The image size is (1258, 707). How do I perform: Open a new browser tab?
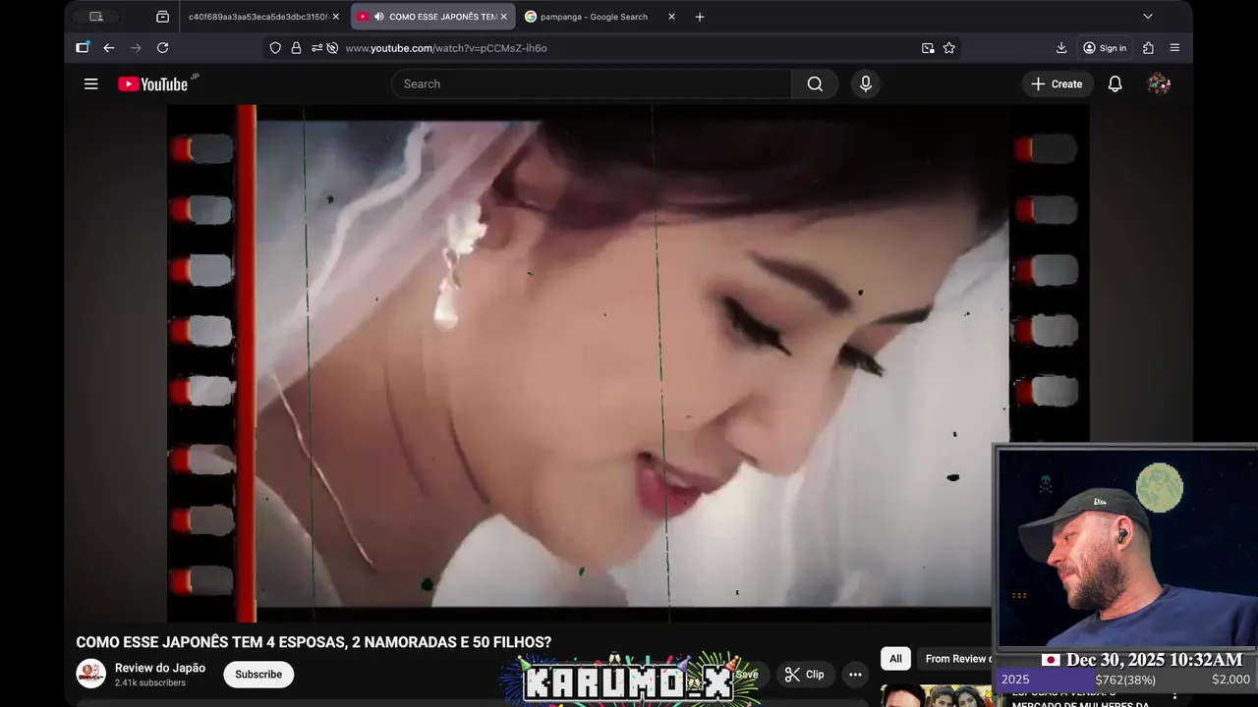(x=700, y=17)
